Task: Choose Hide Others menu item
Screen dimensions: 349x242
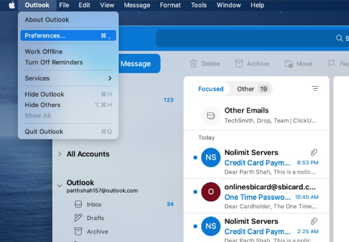Action: point(68,105)
